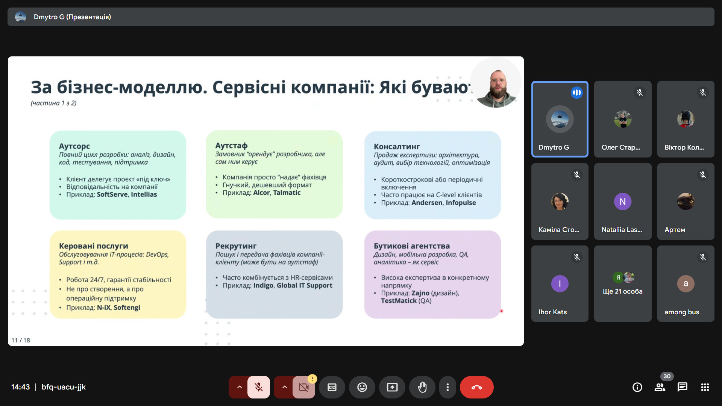
Task: Click speaking indicator on Dmytro G tile
Action: coord(577,92)
